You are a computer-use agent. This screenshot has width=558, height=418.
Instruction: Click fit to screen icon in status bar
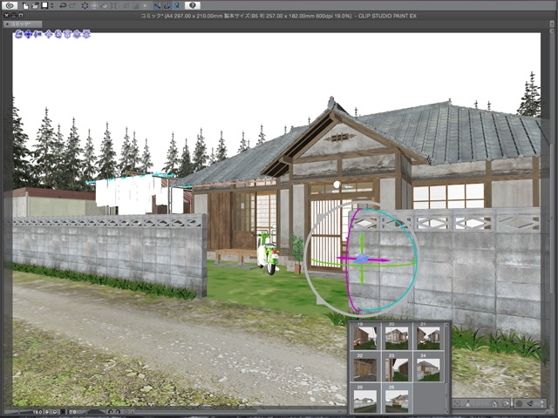coord(63,412)
